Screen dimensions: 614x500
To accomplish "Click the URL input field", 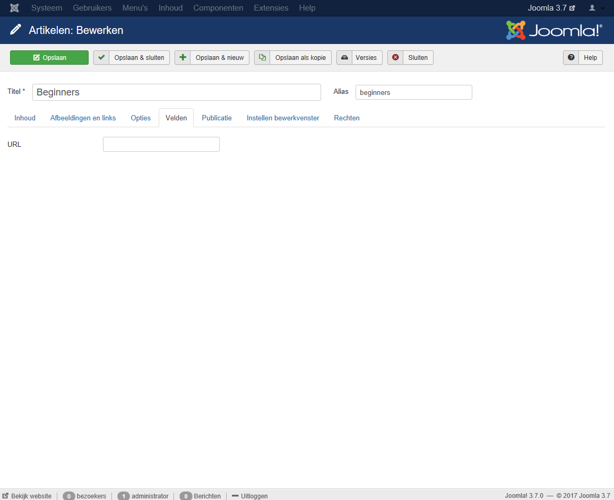I will 161,144.
